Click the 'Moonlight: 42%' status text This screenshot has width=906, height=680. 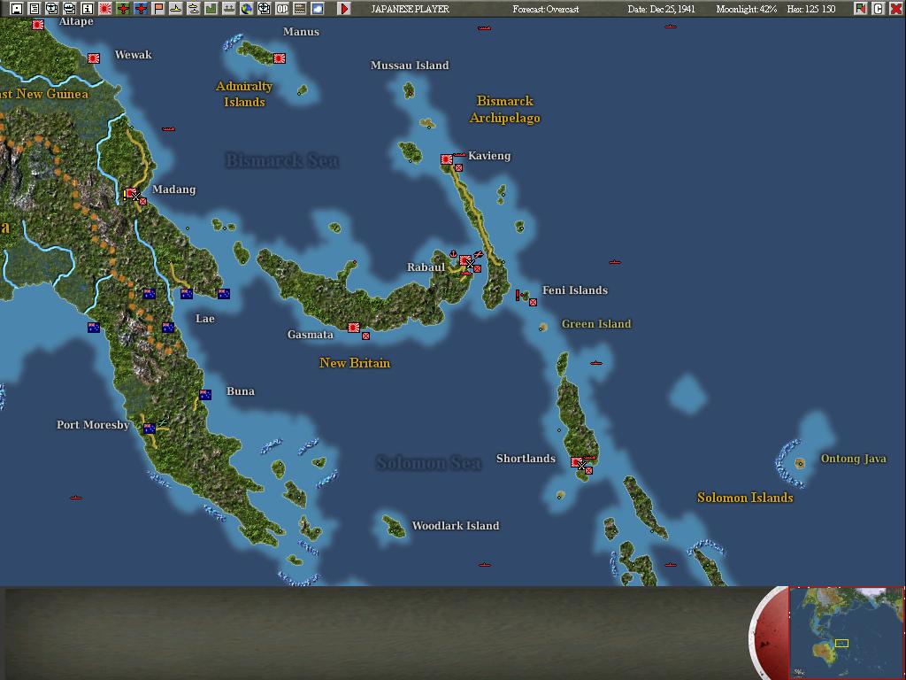[x=746, y=9]
